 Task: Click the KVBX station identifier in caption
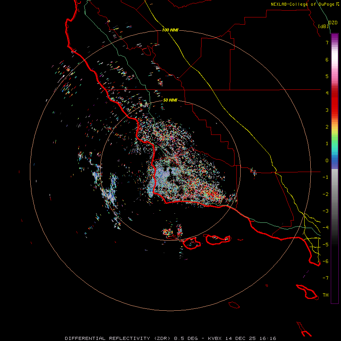click(215, 338)
